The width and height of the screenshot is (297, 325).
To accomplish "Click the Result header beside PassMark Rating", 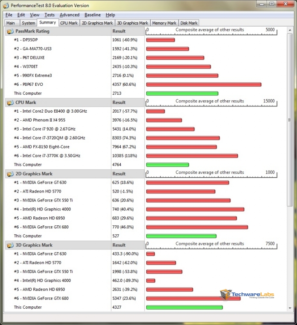I will tap(119, 31).
